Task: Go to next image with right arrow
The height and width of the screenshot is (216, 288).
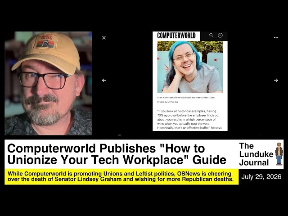Action: 276,80
